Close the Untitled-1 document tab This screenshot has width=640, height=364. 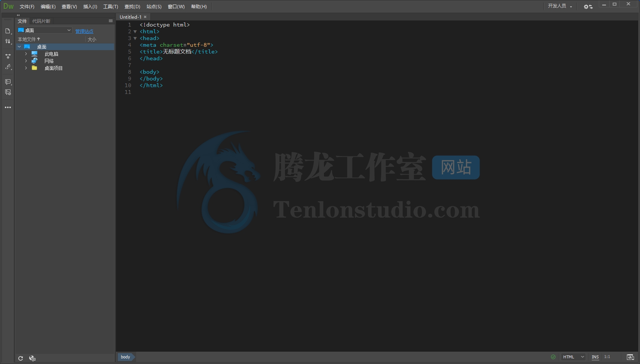[145, 17]
